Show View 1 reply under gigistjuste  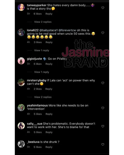[42, 72]
